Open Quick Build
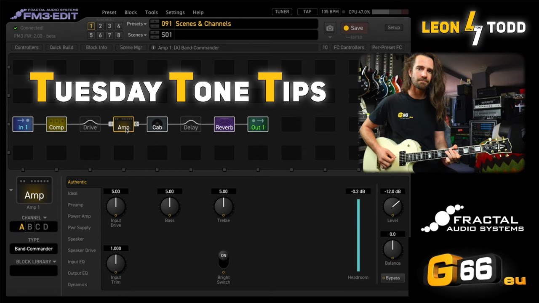The image size is (539, 303). point(61,48)
